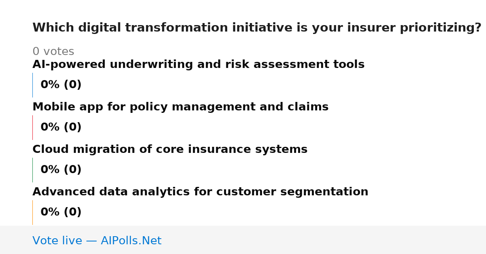This screenshot has width=486, height=254.
Task: Click the green bar for Cloud migration
Action: coord(33,170)
